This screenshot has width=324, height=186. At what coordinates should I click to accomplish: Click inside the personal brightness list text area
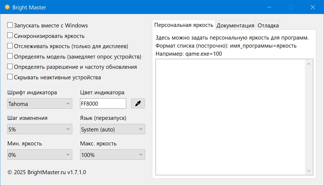point(231,117)
